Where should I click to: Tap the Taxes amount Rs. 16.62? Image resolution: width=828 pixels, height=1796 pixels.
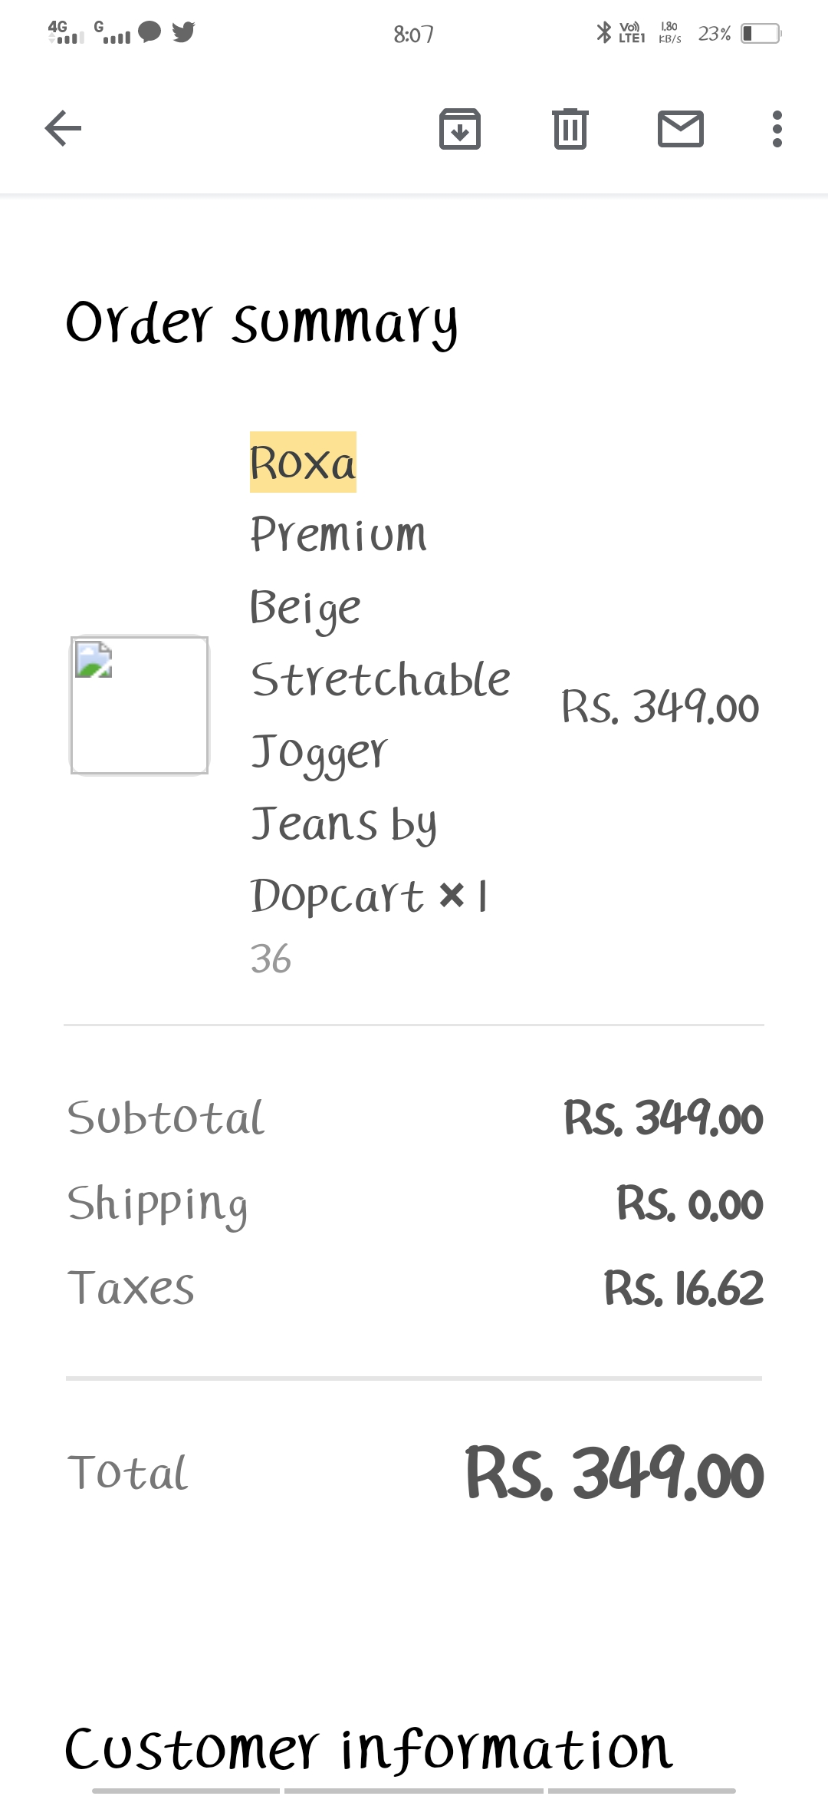tap(683, 1289)
